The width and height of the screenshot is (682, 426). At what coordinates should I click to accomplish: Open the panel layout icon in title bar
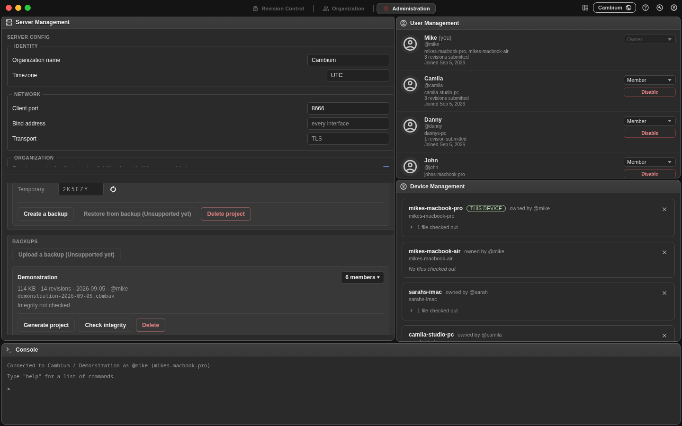point(585,8)
